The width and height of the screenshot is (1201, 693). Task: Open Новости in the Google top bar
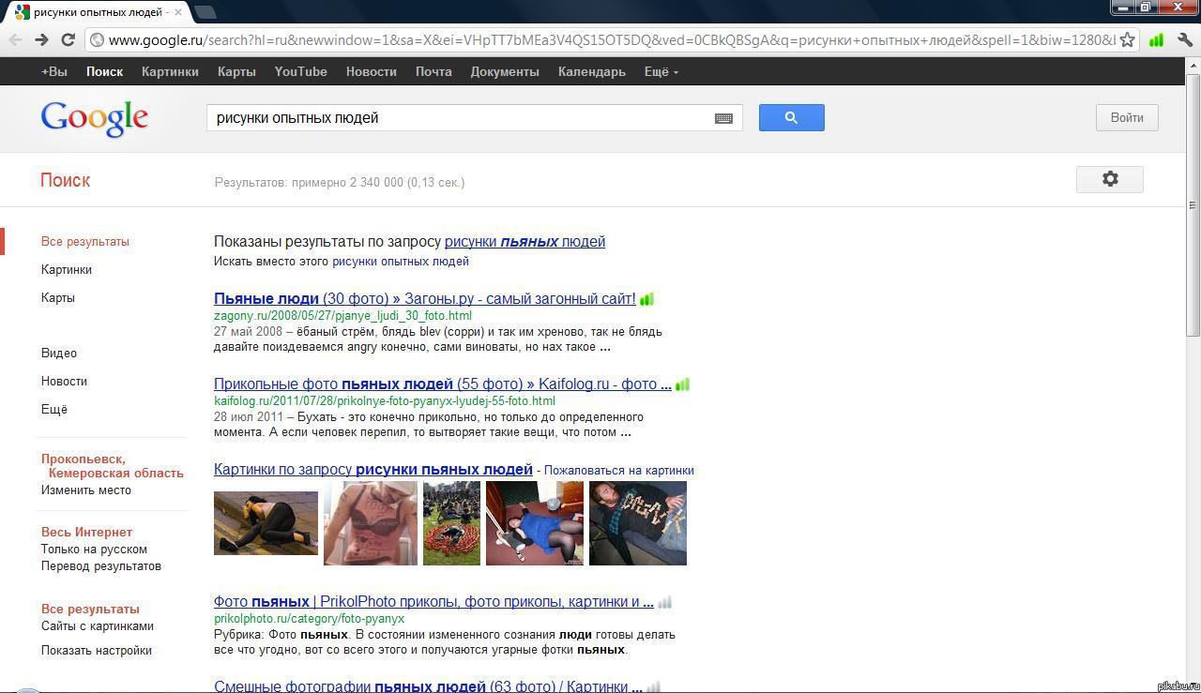pos(371,71)
